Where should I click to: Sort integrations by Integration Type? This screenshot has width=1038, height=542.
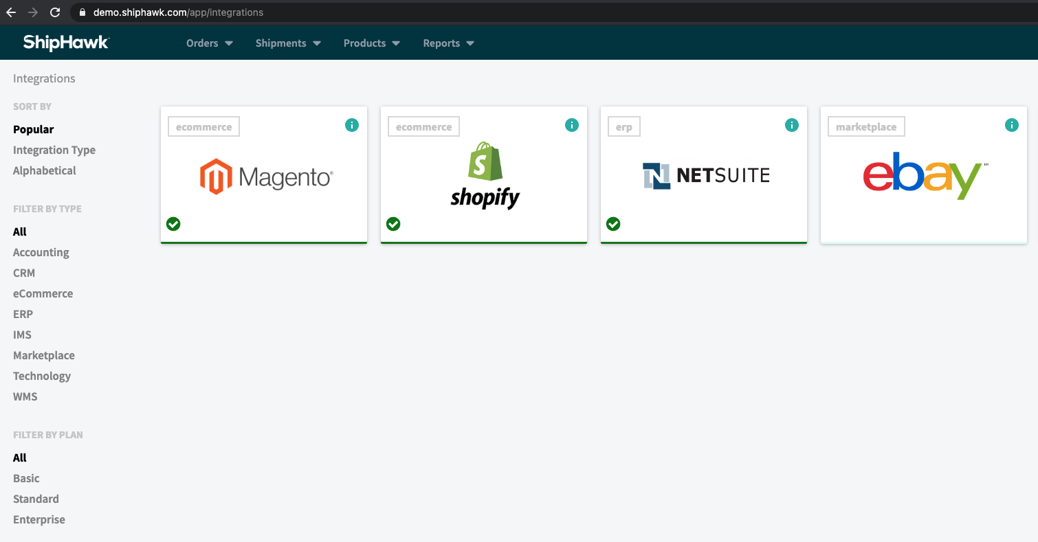[x=54, y=150]
